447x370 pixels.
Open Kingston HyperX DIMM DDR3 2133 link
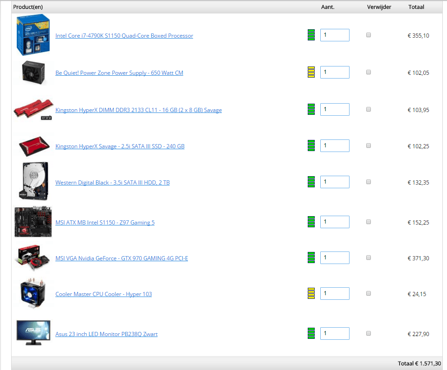pos(138,110)
